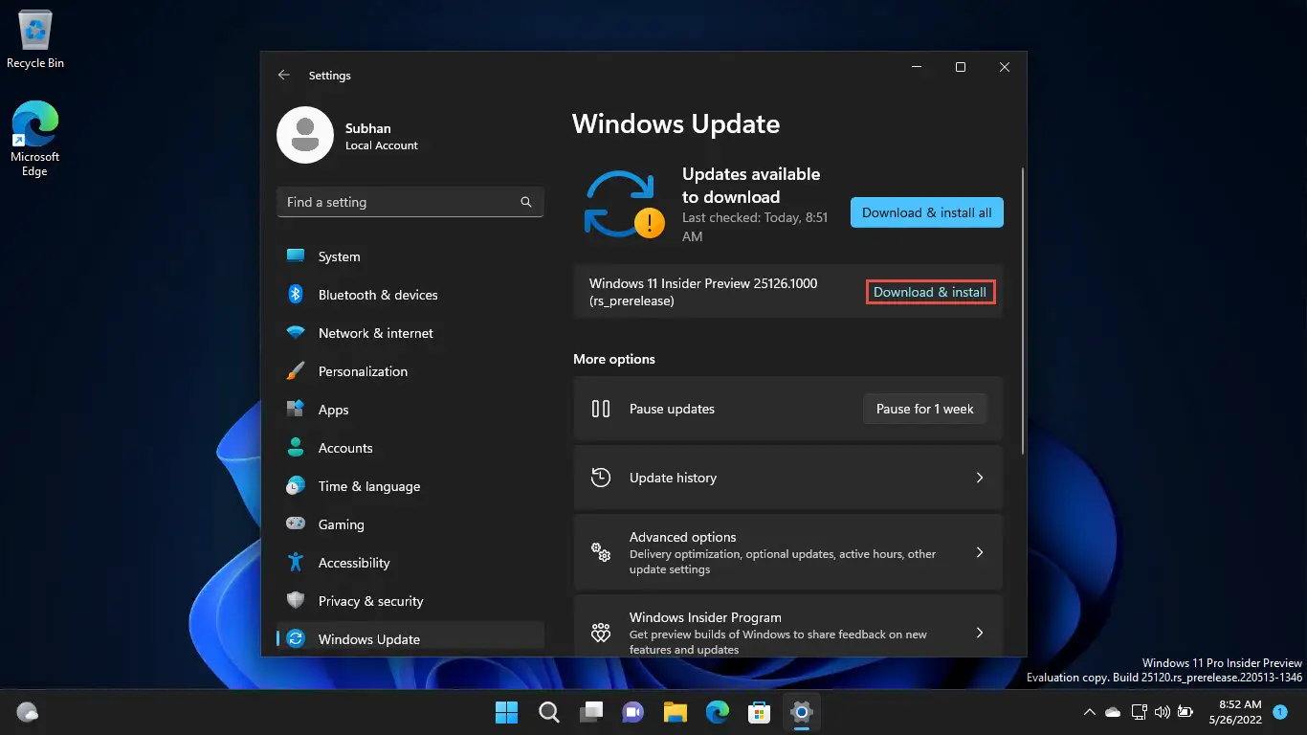Expand Update history chevron
This screenshot has width=1307, height=735.
click(x=979, y=478)
